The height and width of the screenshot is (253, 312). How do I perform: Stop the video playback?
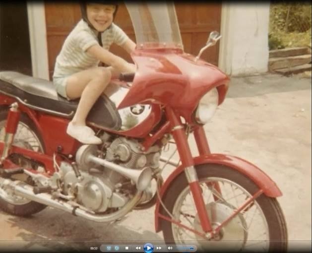(127, 248)
